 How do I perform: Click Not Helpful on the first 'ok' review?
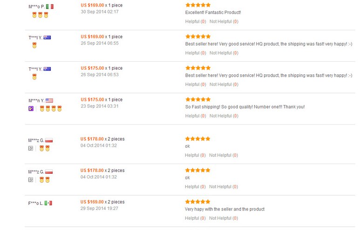point(224,155)
